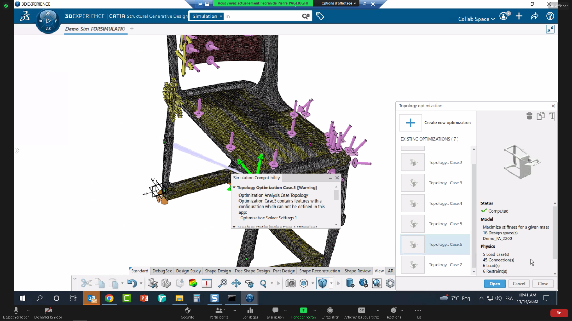This screenshot has height=321, width=572.
Task: Switch to the DebugSec tab
Action: pyautogui.click(x=162, y=271)
